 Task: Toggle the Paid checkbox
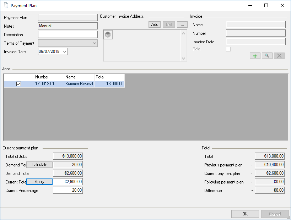point(228,49)
